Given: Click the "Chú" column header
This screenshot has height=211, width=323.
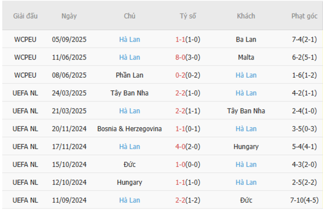Looking at the screenshot, I should pyautogui.click(x=130, y=16).
